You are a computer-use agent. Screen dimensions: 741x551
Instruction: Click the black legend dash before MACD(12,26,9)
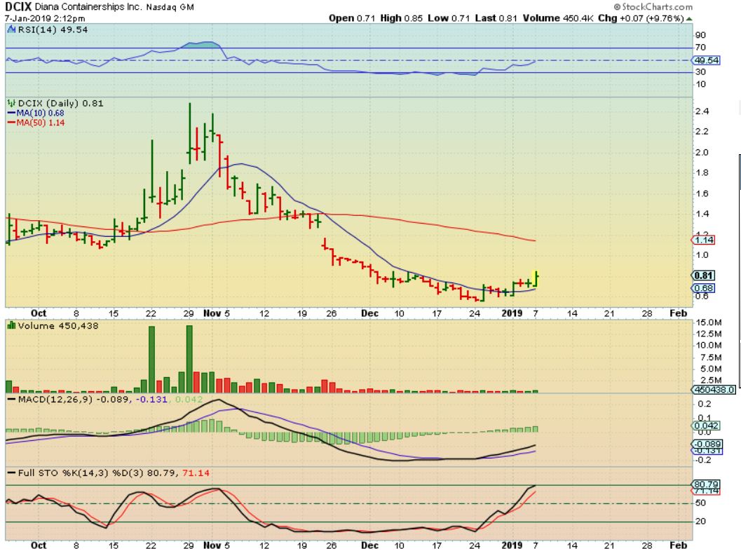pos(11,400)
